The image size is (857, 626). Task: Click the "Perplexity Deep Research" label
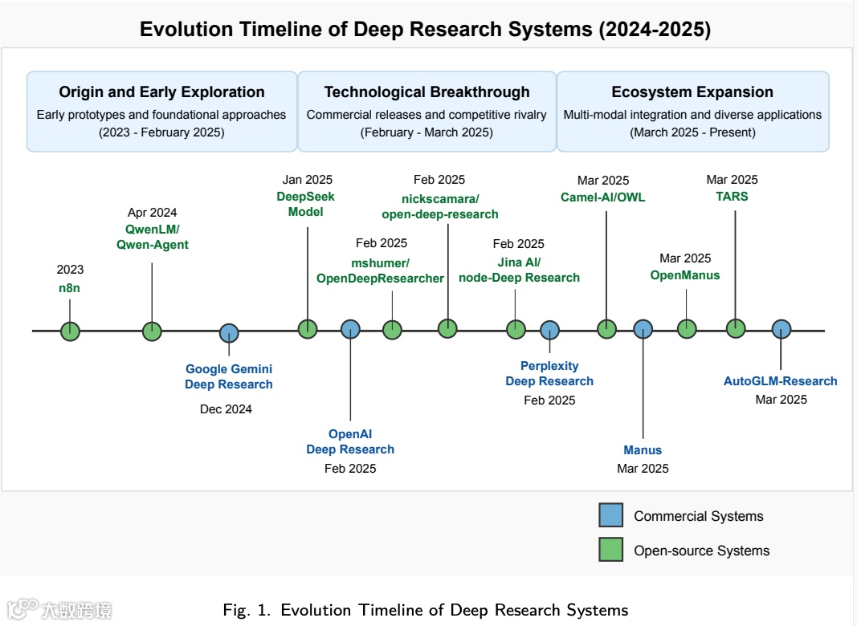549,374
